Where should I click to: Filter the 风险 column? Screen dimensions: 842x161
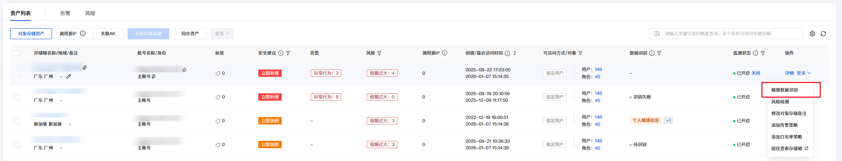click(x=379, y=53)
